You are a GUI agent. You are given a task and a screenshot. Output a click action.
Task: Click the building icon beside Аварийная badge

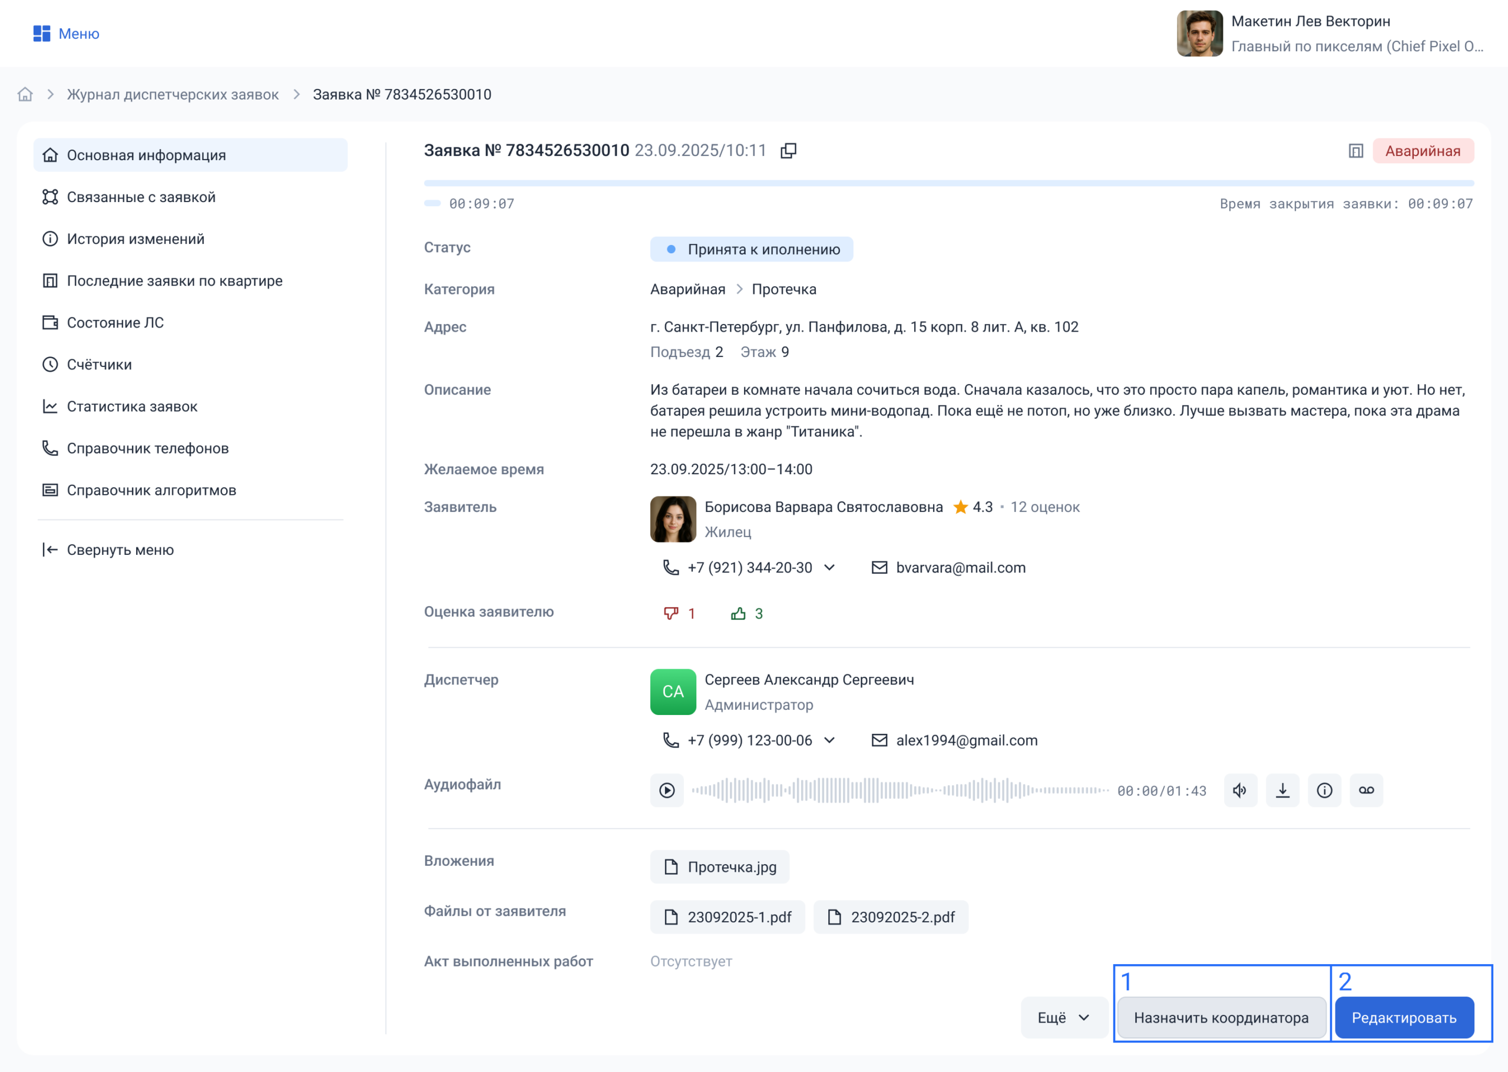pos(1355,151)
